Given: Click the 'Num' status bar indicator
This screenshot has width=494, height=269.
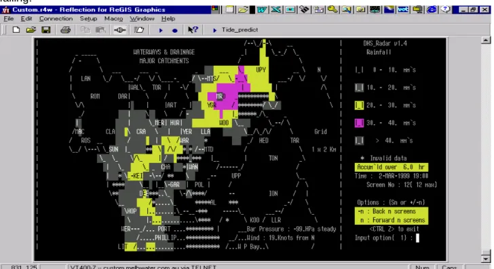Looking at the screenshot, I should (422, 267).
